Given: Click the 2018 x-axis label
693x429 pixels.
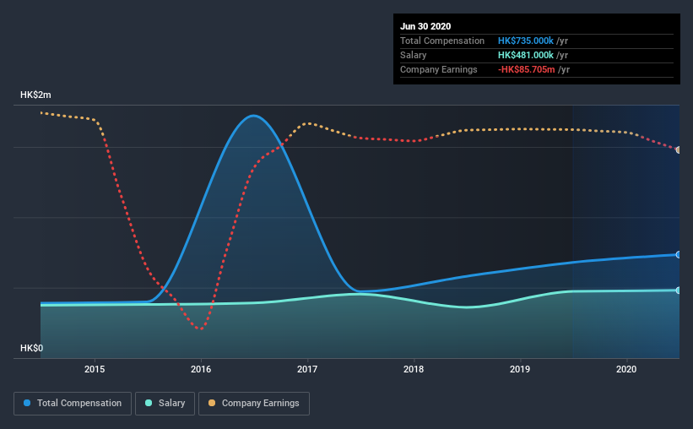Looking at the screenshot, I should [x=414, y=369].
